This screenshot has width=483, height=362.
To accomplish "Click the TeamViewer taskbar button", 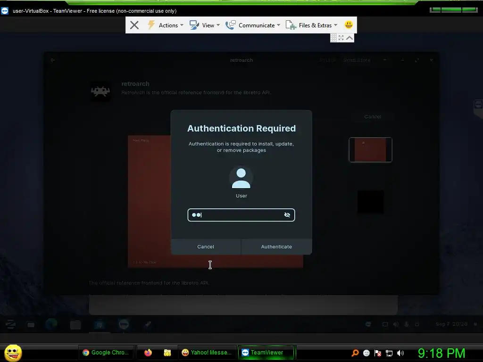I will pos(266,353).
